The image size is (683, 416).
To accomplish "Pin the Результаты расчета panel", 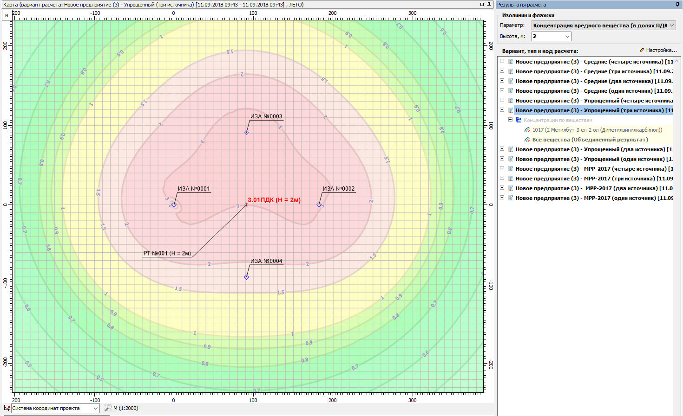I will 677,4.
